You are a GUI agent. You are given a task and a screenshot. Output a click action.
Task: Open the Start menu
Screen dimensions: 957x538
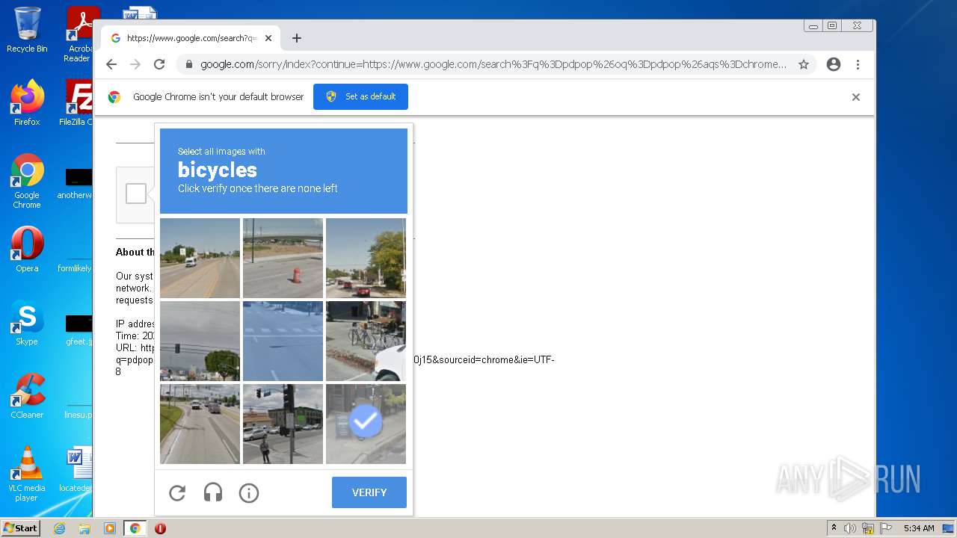[21, 528]
